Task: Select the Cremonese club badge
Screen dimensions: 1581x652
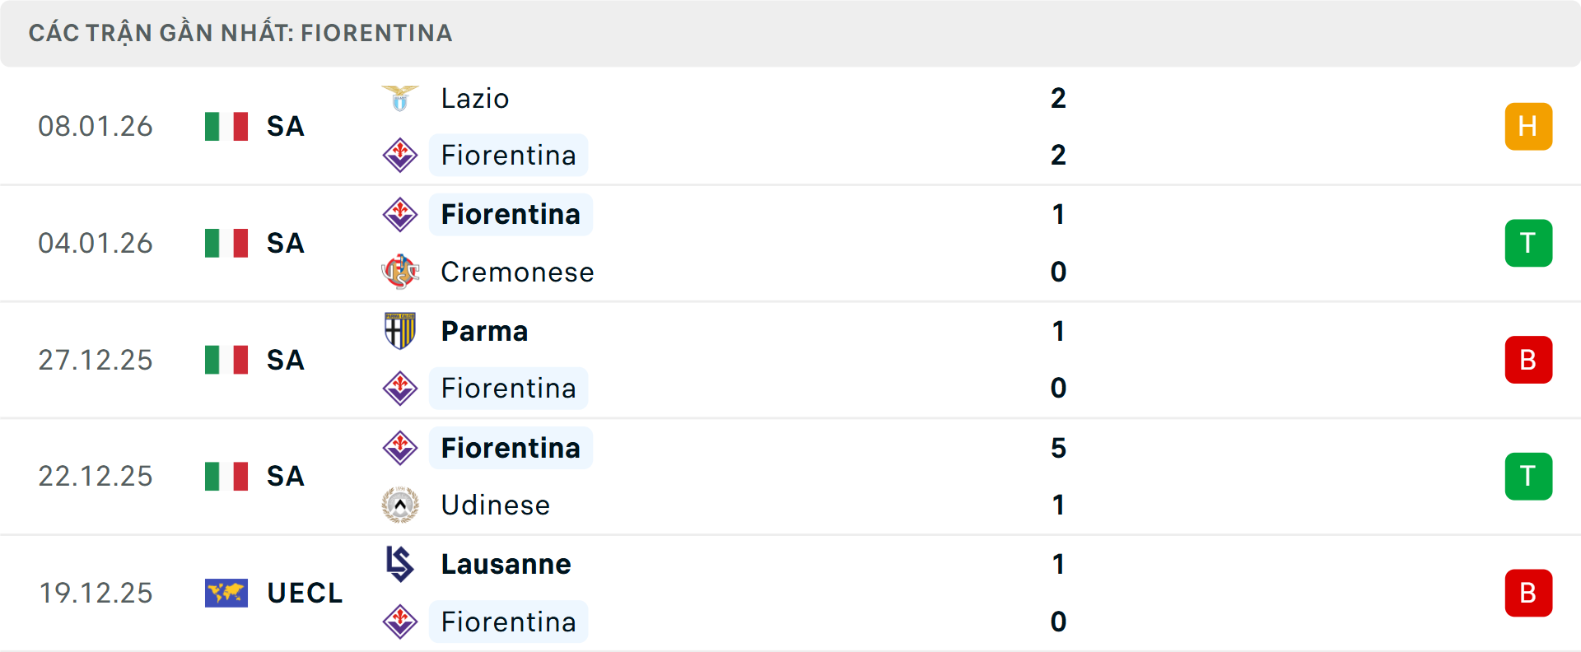Action: [x=399, y=272]
